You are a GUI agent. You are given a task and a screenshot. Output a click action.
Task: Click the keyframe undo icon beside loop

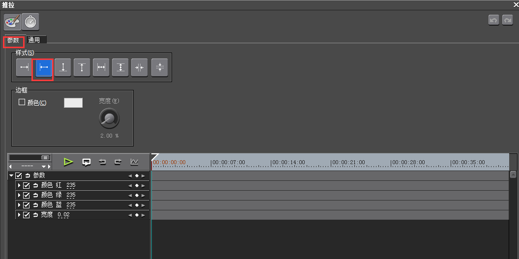(x=103, y=162)
